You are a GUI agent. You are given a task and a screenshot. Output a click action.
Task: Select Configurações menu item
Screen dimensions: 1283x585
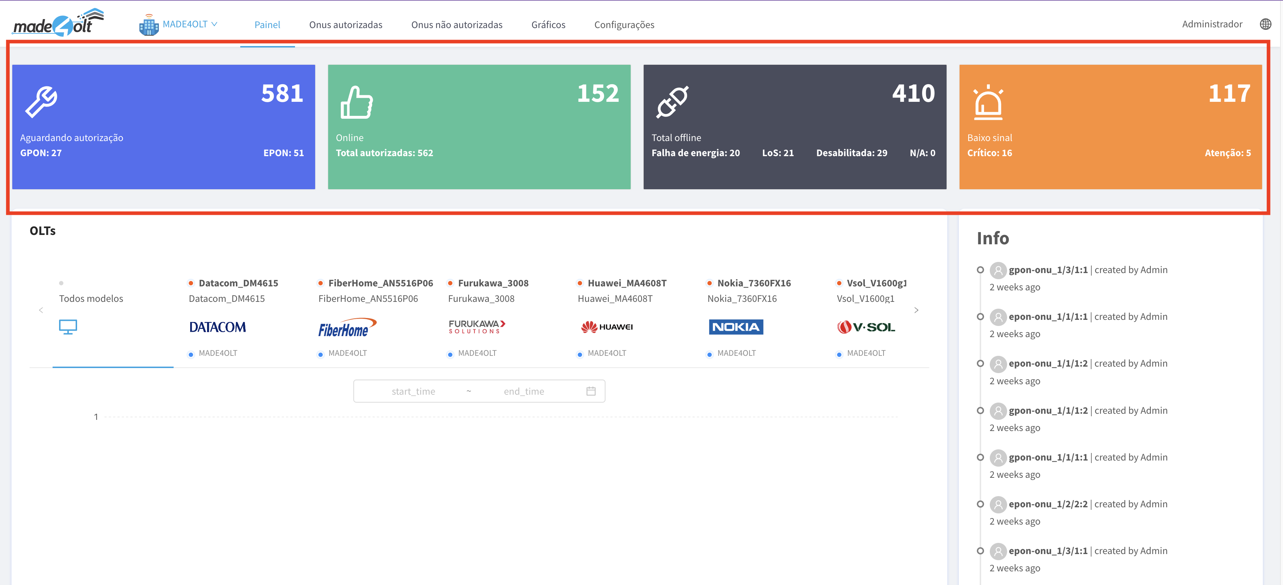(x=624, y=24)
